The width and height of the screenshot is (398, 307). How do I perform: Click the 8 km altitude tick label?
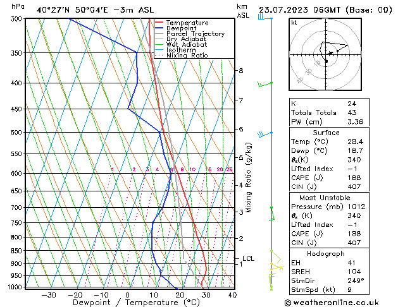coord(241,70)
